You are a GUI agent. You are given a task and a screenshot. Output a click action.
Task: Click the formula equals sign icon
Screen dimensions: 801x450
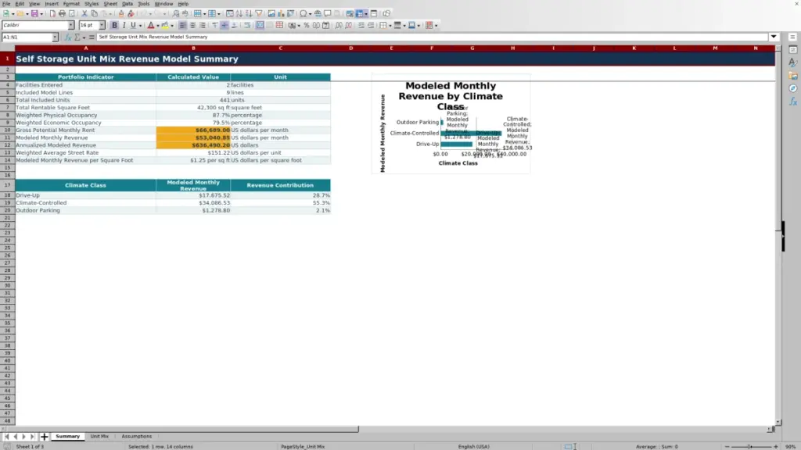point(92,37)
